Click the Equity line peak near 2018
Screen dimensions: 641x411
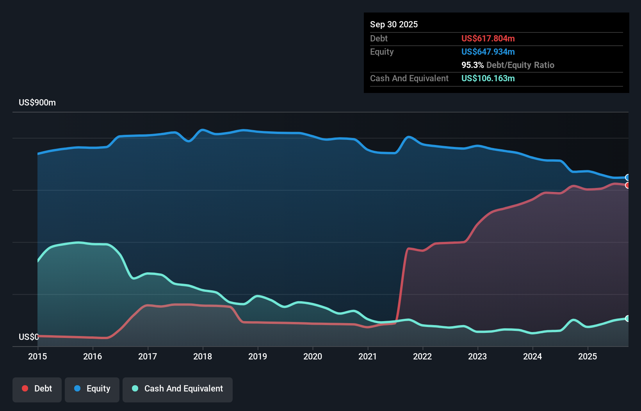point(202,129)
